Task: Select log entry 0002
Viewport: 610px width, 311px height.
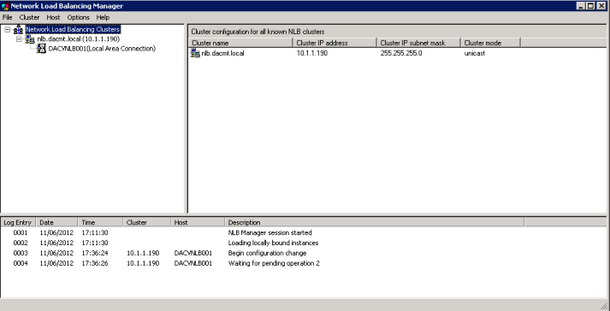Action: pyautogui.click(x=21, y=243)
